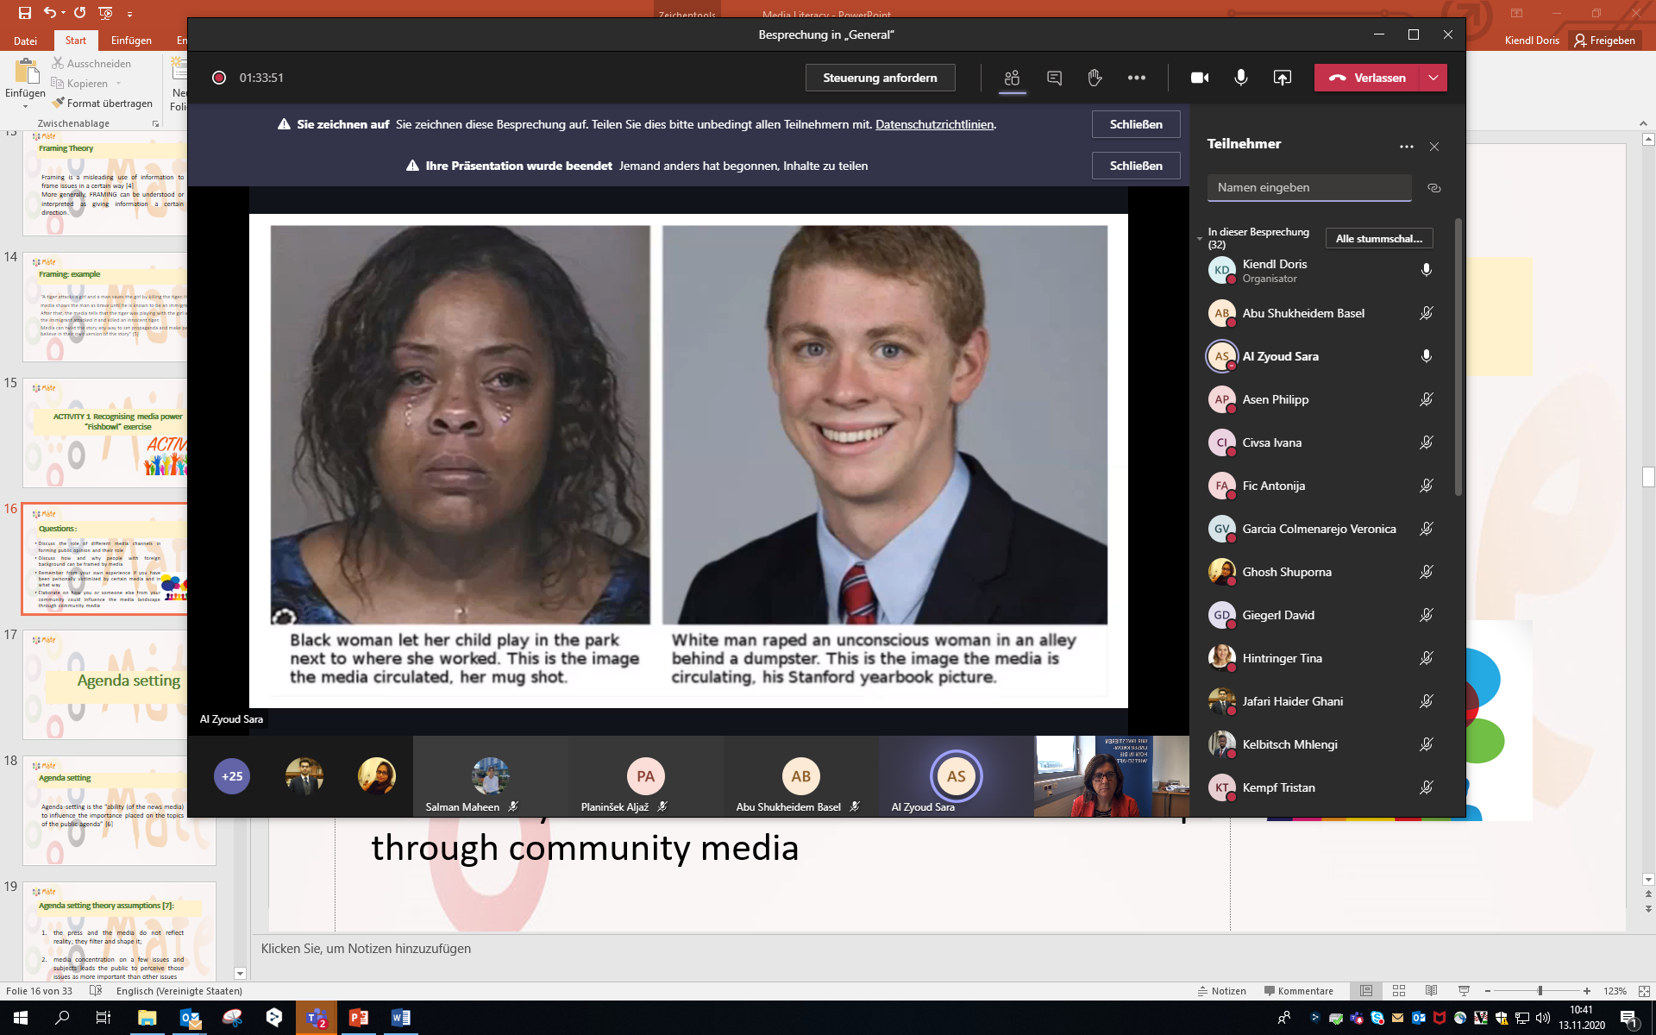Toggle Garcia Colmenarejo Veronica mic icon
This screenshot has height=1035, width=1656.
[x=1426, y=529]
